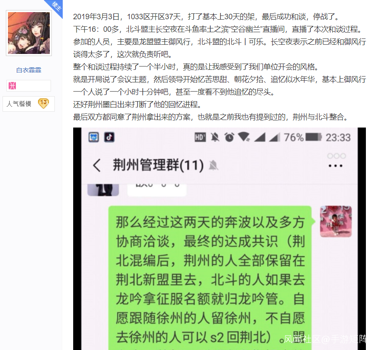This screenshot has width=373, height=350.
Task: Tap the back arrow beside 荆州管理群
Action: click(97, 165)
